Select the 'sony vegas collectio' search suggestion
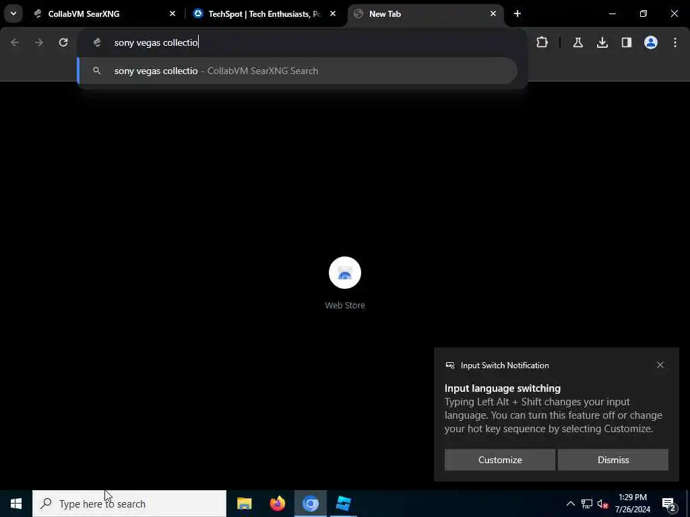Screen dimensions: 690x517 tap(297, 71)
